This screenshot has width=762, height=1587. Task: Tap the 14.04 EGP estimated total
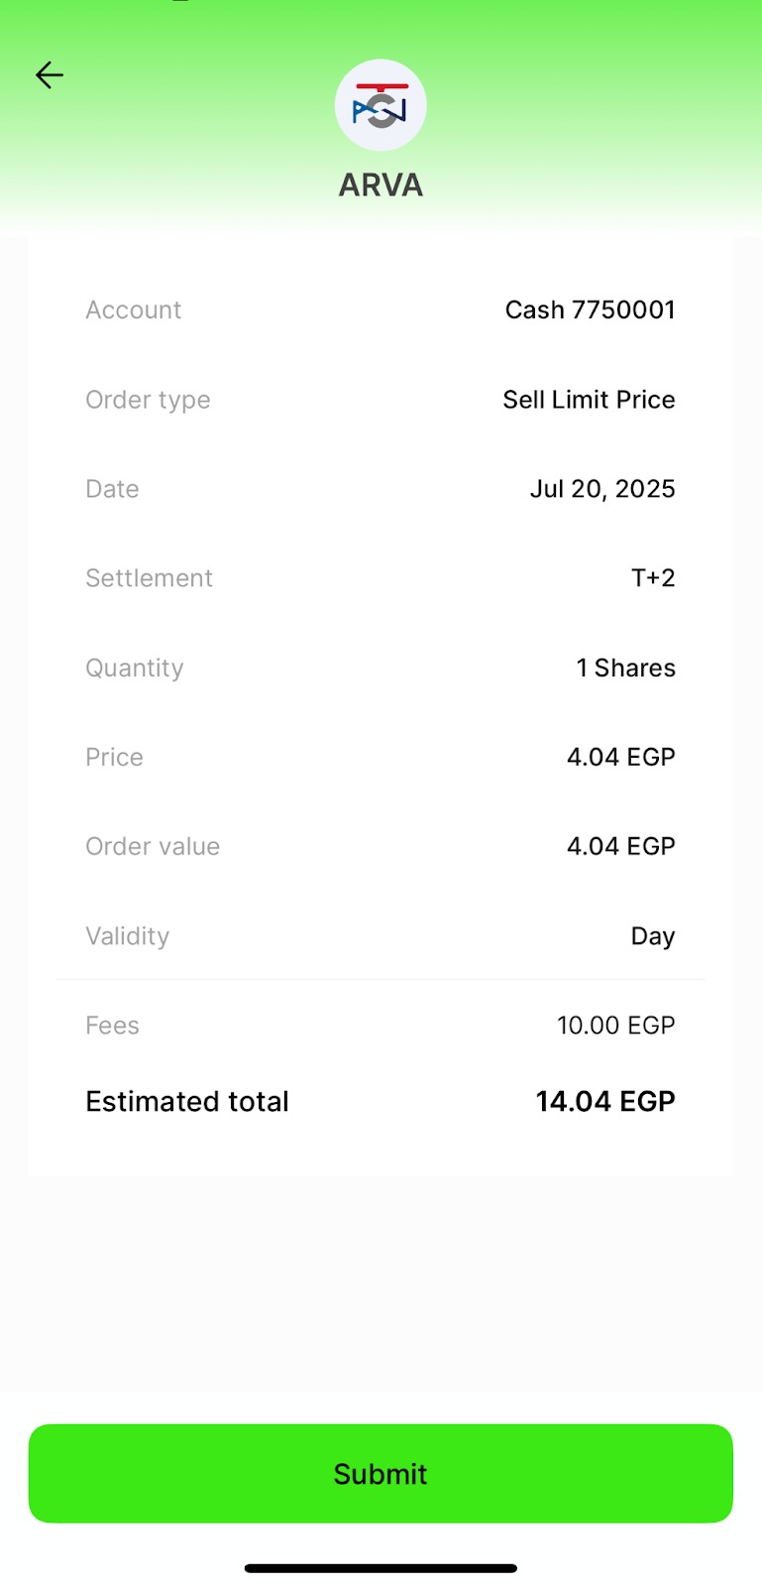tap(604, 1101)
